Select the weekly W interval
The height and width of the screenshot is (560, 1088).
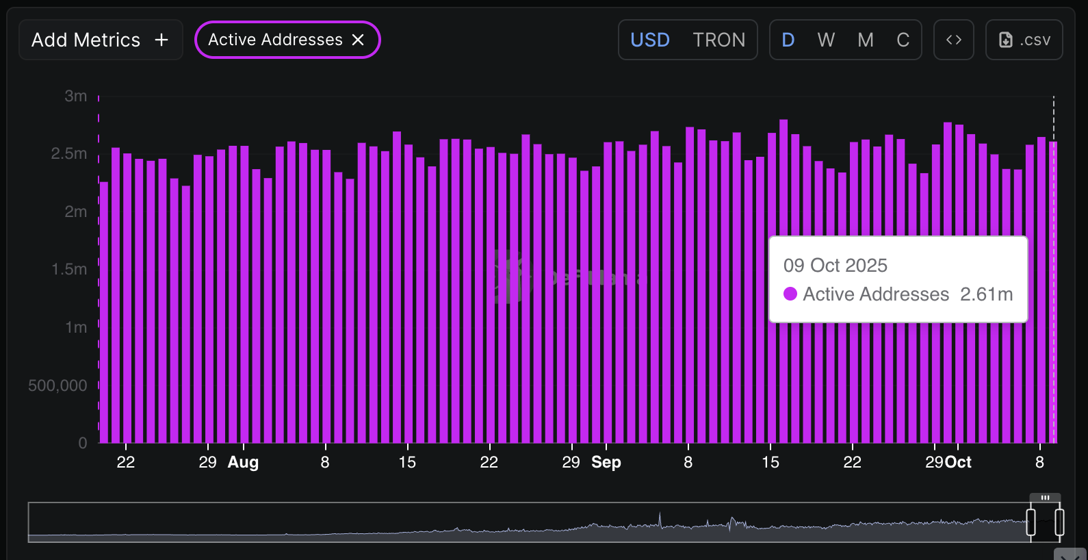coord(826,40)
